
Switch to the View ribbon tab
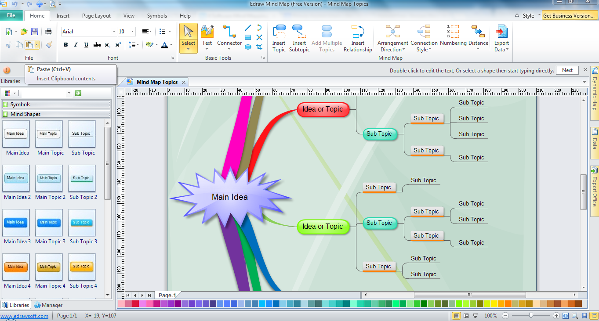pos(129,16)
